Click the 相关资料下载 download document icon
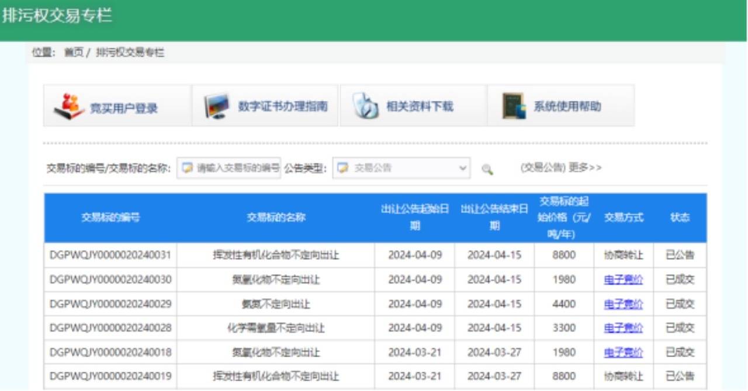Viewport: 748px width, 391px height. (x=365, y=106)
